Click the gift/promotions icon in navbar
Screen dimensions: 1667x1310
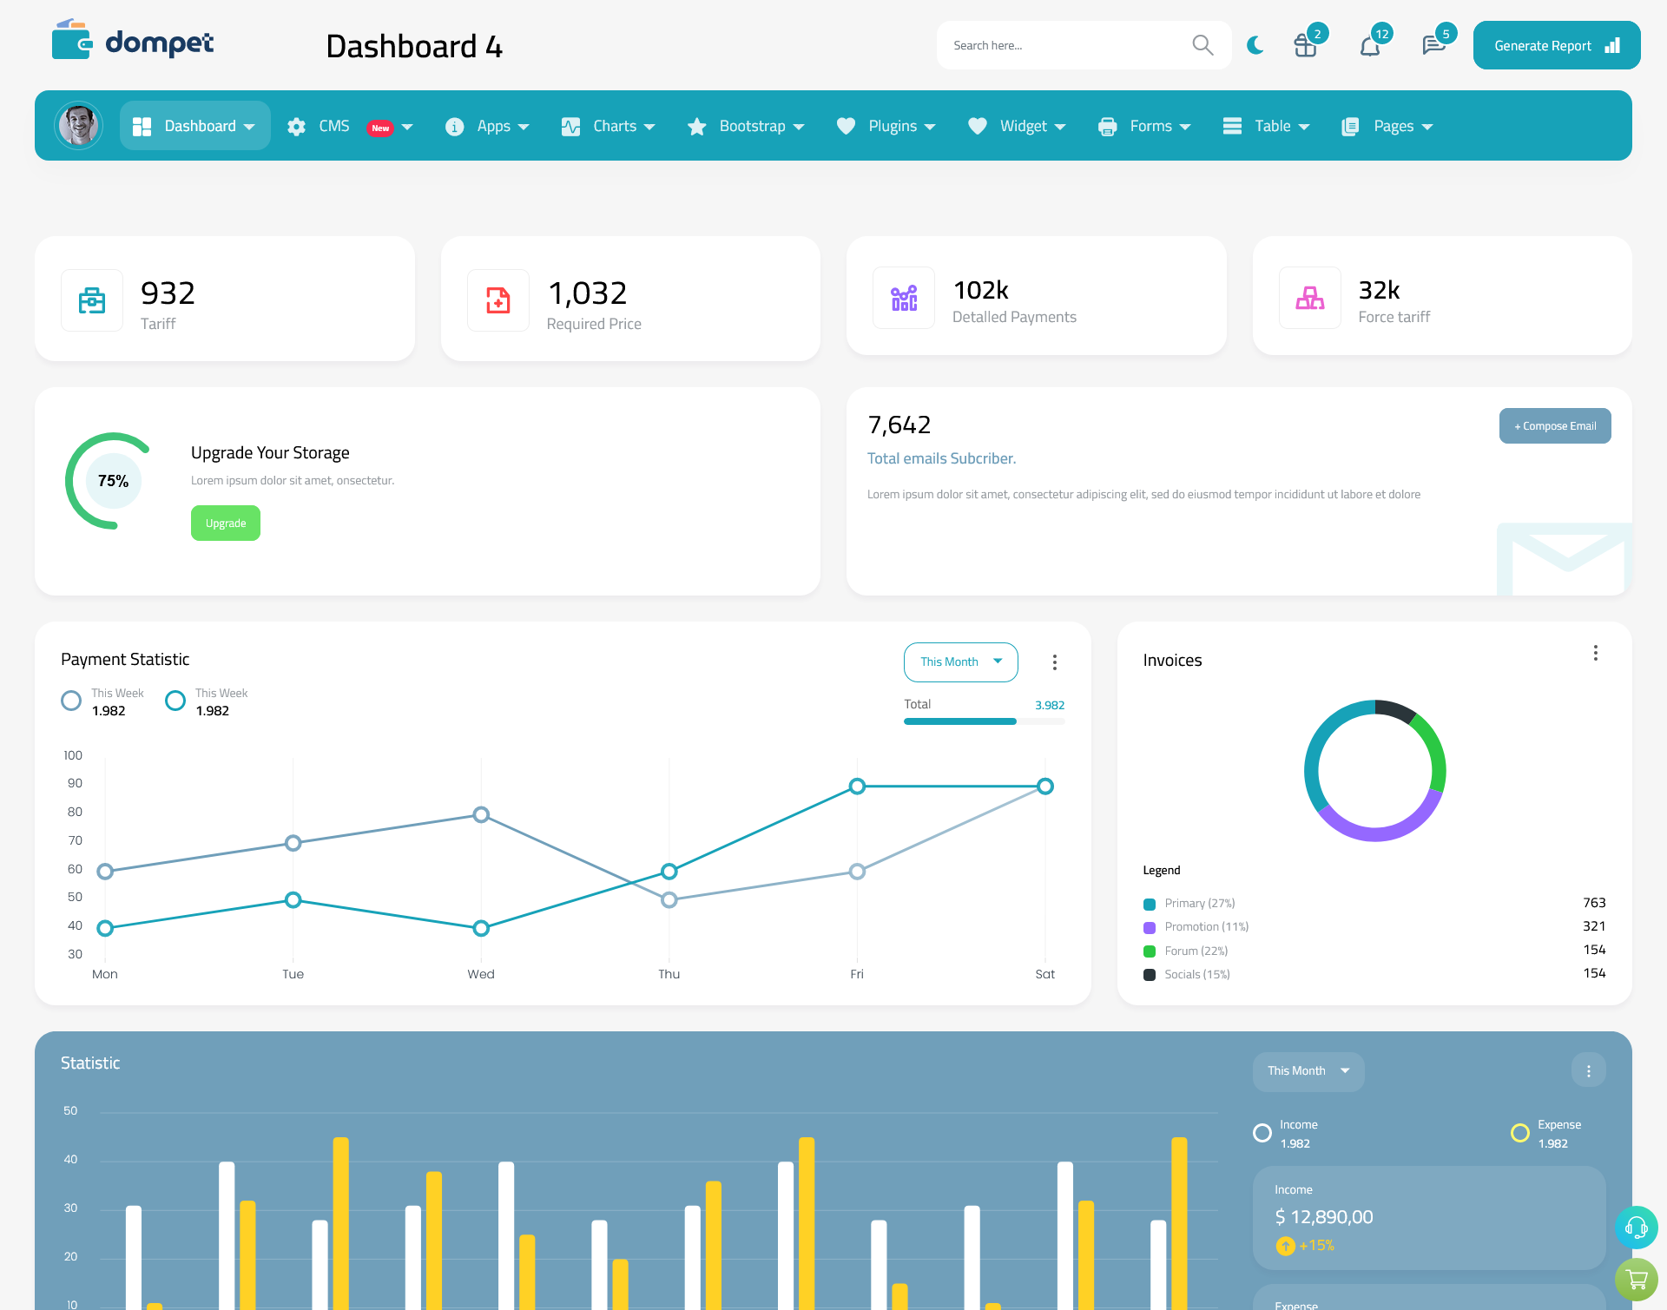(1304, 44)
